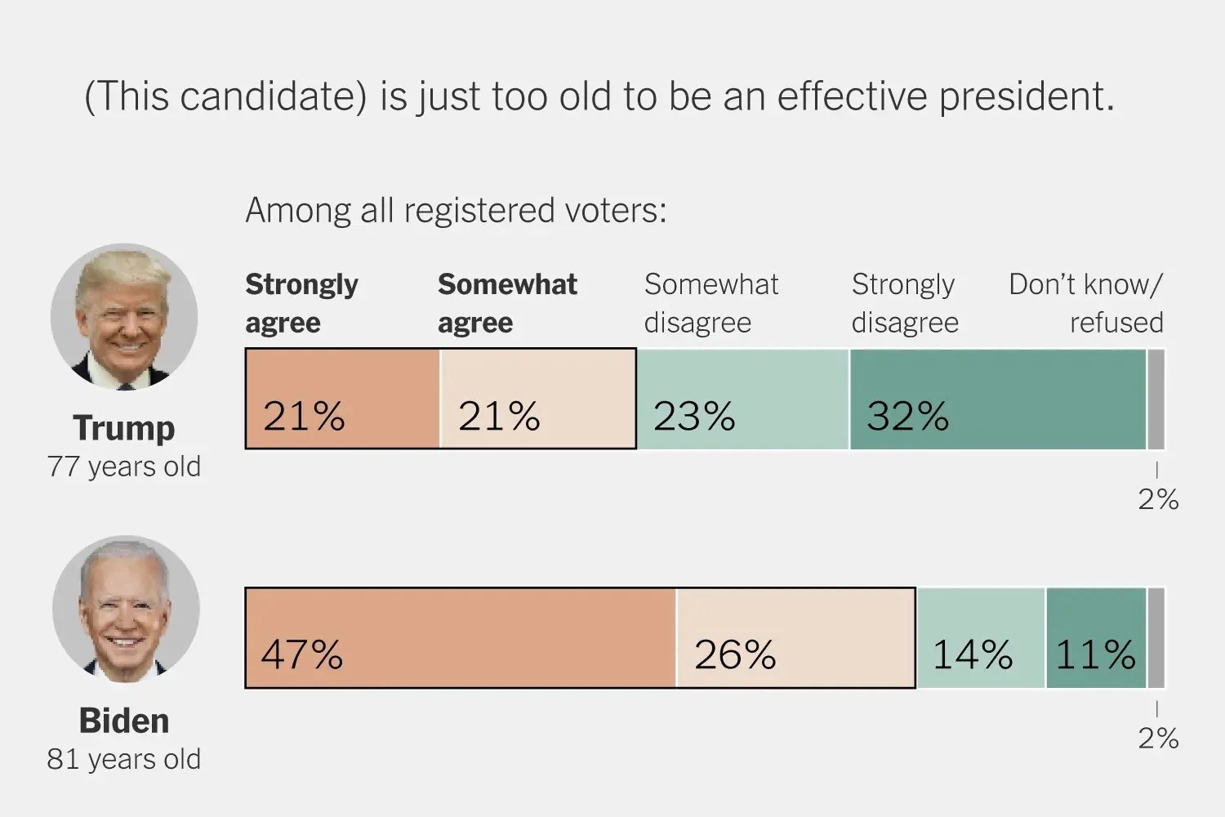Select the gray segment ending Trump's bar
Screen dimensions: 1225x817
coord(1156,399)
